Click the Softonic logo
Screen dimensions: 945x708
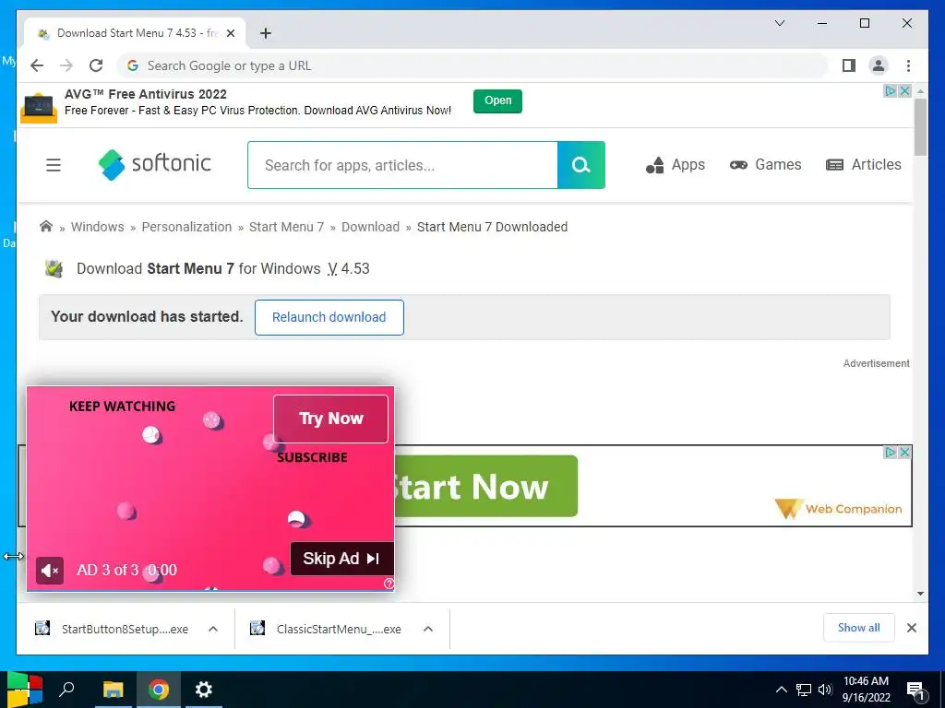(x=154, y=164)
